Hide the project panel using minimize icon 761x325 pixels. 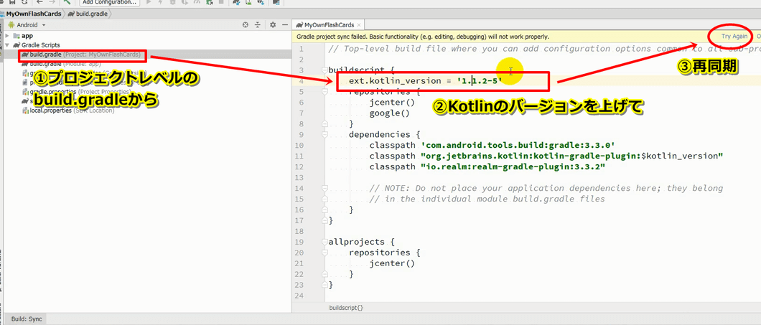click(x=285, y=25)
